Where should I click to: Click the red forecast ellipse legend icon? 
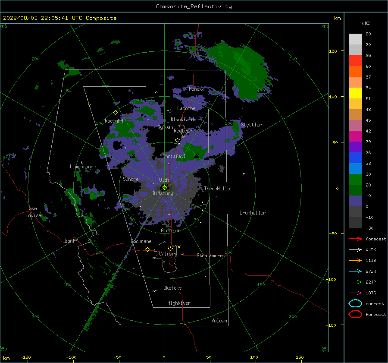(355, 314)
